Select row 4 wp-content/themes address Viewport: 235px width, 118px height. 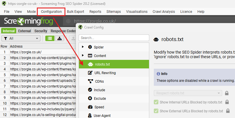coord(43,69)
